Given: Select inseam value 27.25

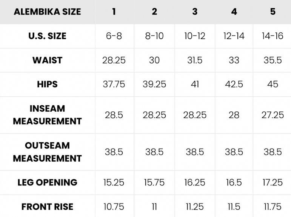Looking at the screenshot, I should tap(273, 115).
